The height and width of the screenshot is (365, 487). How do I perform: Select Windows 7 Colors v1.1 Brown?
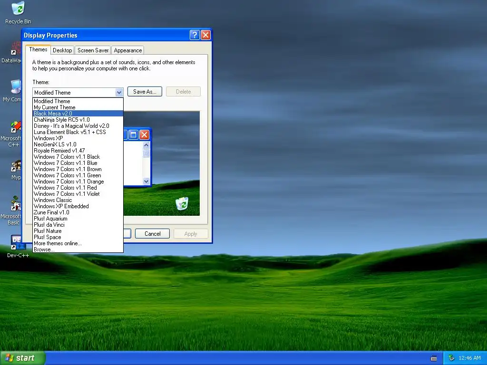click(78, 170)
